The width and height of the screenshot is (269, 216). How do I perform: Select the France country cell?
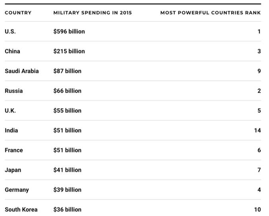click(14, 150)
